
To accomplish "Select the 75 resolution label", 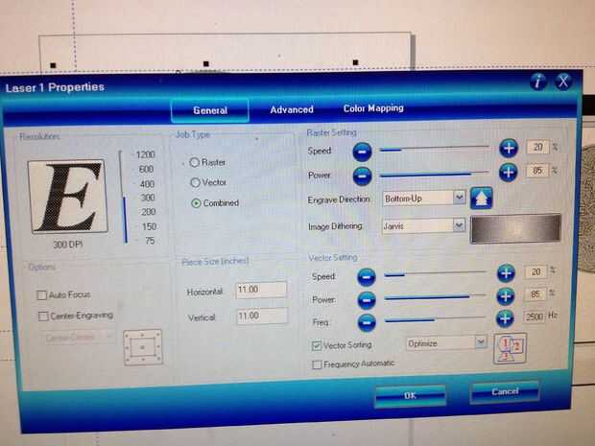I will point(150,241).
